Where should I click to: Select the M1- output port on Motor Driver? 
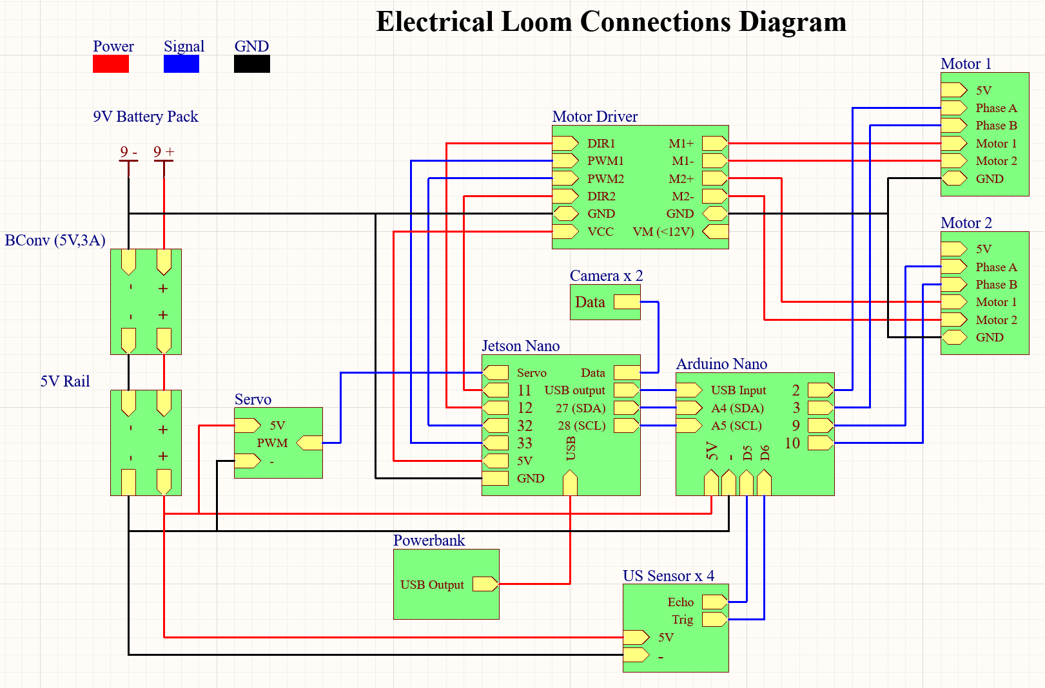click(x=716, y=160)
